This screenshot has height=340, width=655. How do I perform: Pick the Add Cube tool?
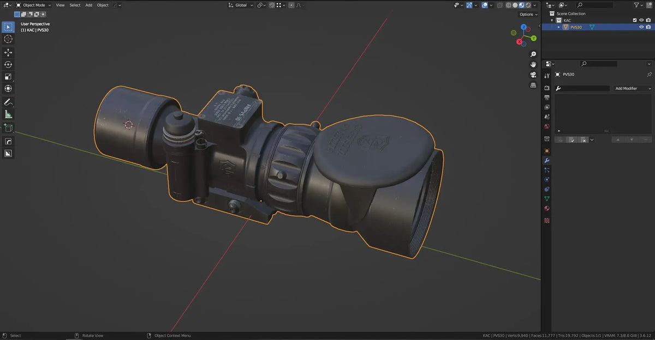(x=8, y=128)
